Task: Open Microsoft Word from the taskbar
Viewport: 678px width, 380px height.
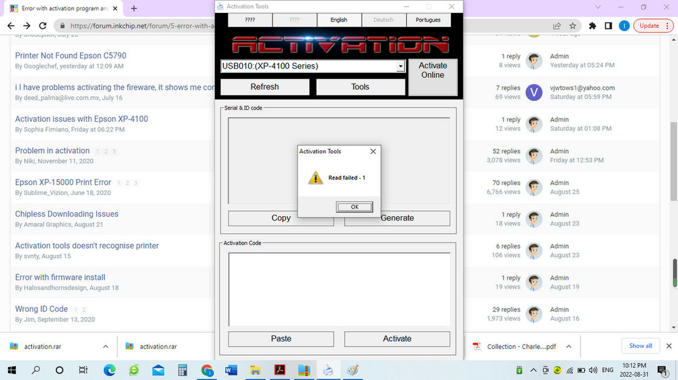Action: point(230,370)
